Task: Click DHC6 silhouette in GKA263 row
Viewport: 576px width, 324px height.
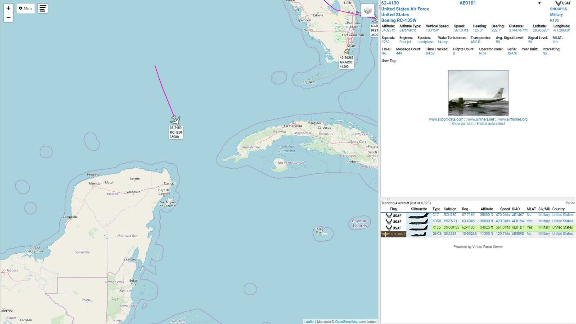Action: (x=419, y=234)
